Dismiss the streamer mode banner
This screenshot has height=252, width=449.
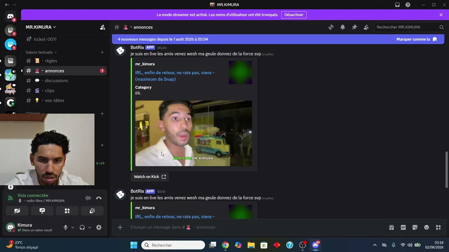(441, 15)
